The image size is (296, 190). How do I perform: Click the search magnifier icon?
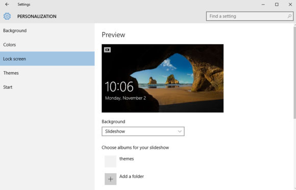point(289,16)
